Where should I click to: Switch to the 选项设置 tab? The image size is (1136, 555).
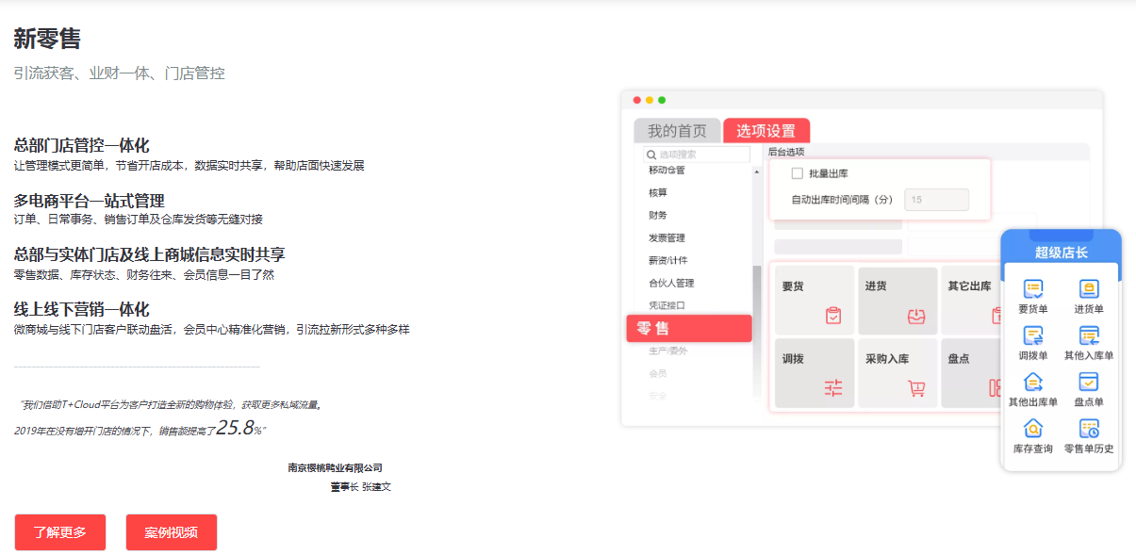click(x=766, y=131)
